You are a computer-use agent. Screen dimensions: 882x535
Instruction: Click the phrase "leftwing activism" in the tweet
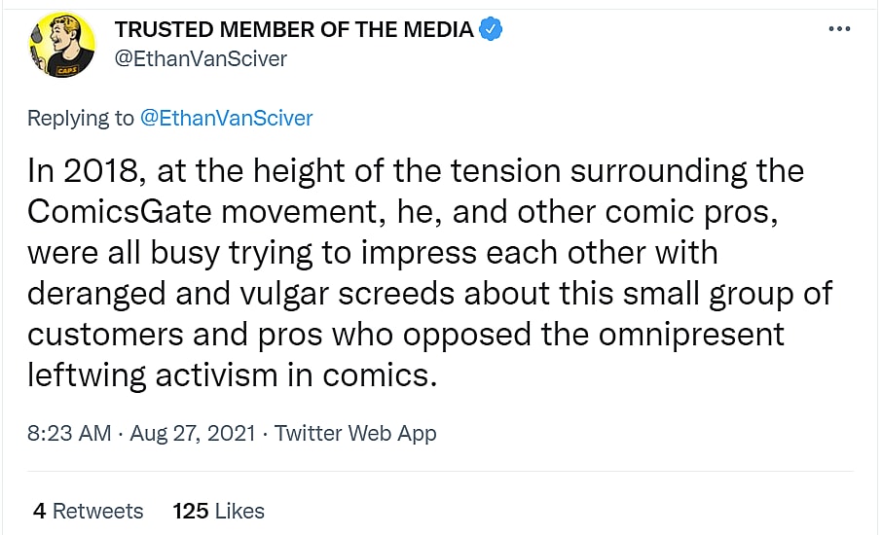tap(176, 374)
